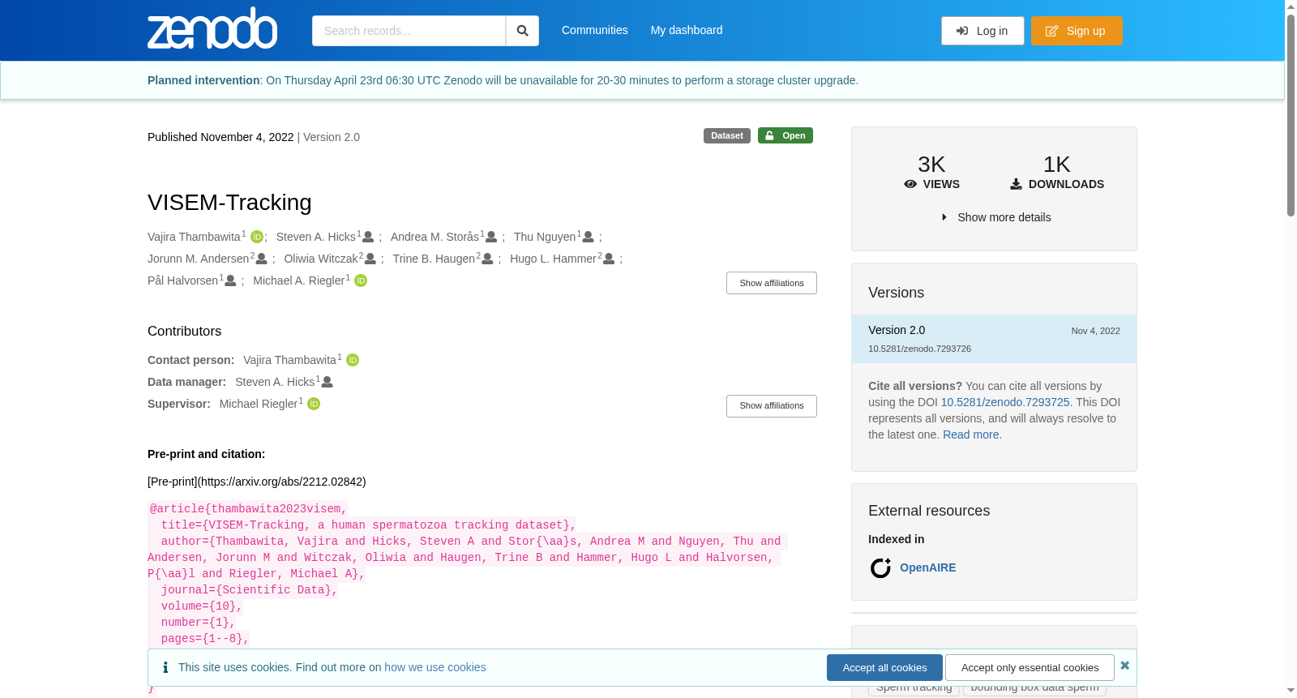Image resolution: width=1297 pixels, height=698 pixels.
Task: Click the VISEM-Tracking title heading
Action: 229,203
